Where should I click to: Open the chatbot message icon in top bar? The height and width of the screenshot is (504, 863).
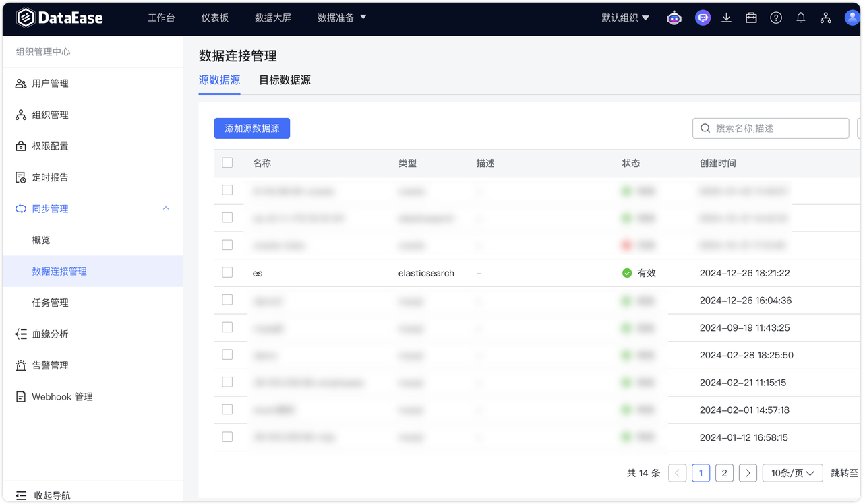pos(703,18)
